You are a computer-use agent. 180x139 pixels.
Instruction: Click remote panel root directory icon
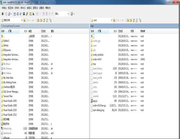[x=131, y=20]
